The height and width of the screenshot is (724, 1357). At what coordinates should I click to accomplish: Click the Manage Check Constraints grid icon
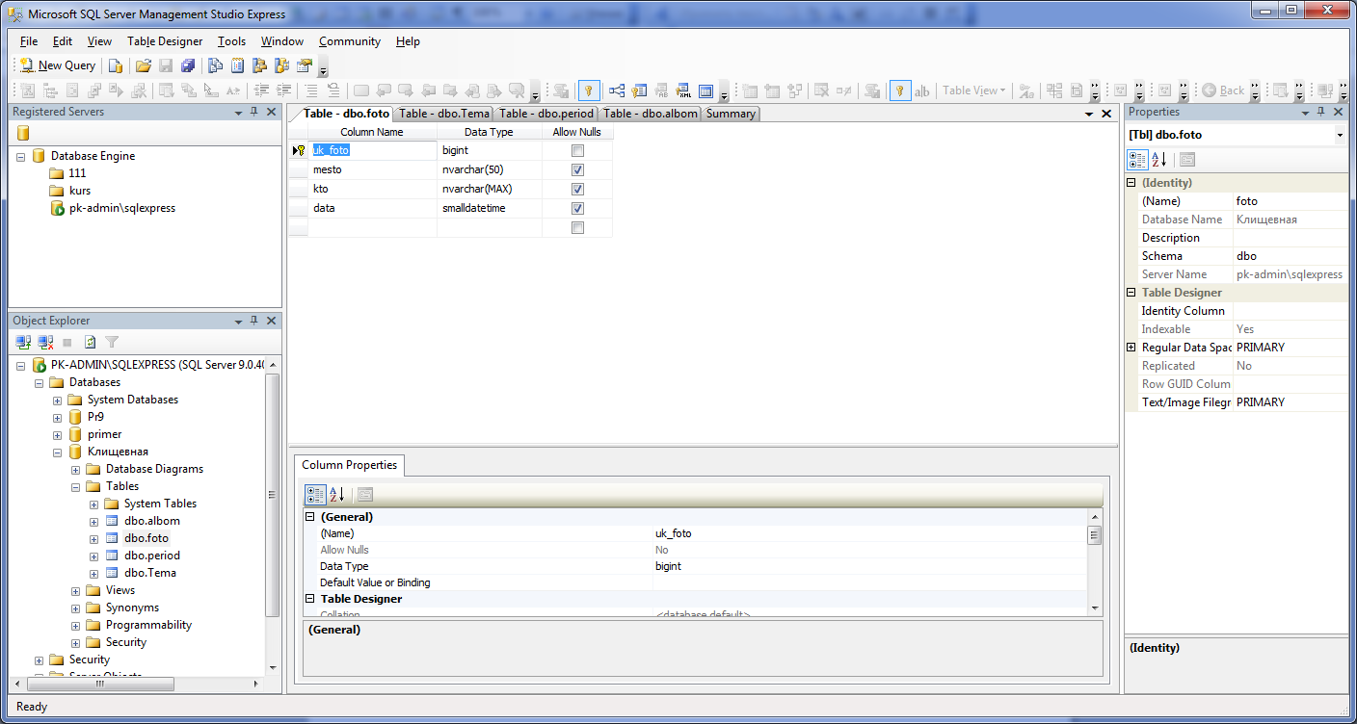(x=707, y=90)
